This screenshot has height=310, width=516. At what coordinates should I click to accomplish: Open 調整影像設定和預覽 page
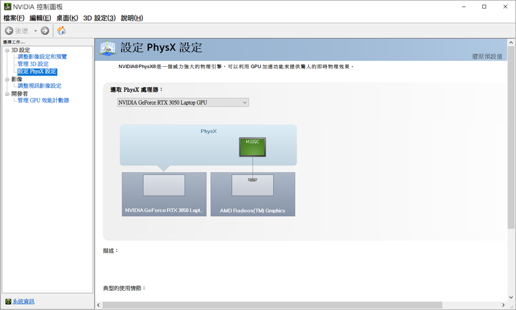tap(42, 57)
